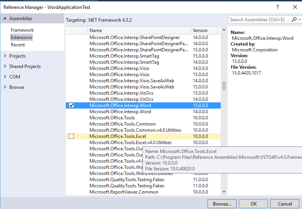
Task: Select Microsoft.Office.Interop.VisOcx version 14.0.0.0
Action: (143, 99)
